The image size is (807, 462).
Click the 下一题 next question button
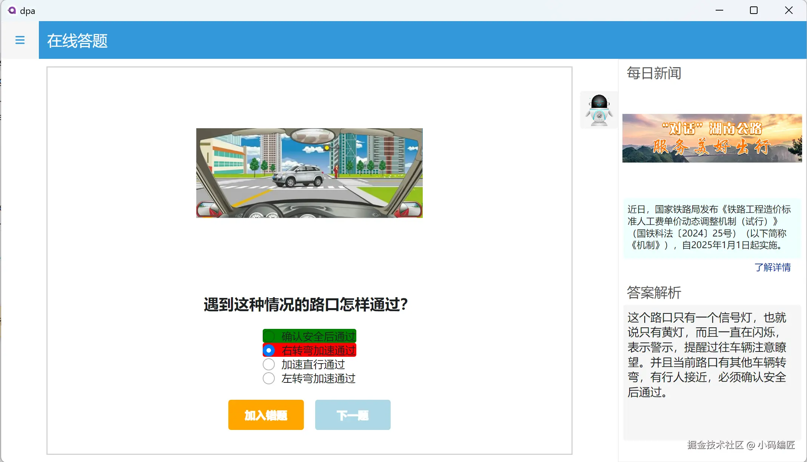click(x=353, y=415)
